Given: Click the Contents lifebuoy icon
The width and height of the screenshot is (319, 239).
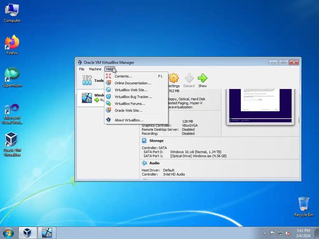Looking at the screenshot, I should coord(108,76).
